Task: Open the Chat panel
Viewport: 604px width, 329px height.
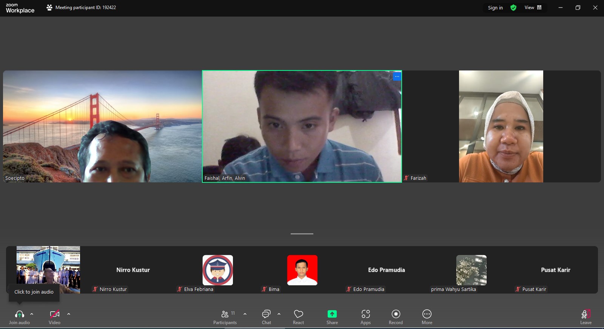Action: (266, 317)
